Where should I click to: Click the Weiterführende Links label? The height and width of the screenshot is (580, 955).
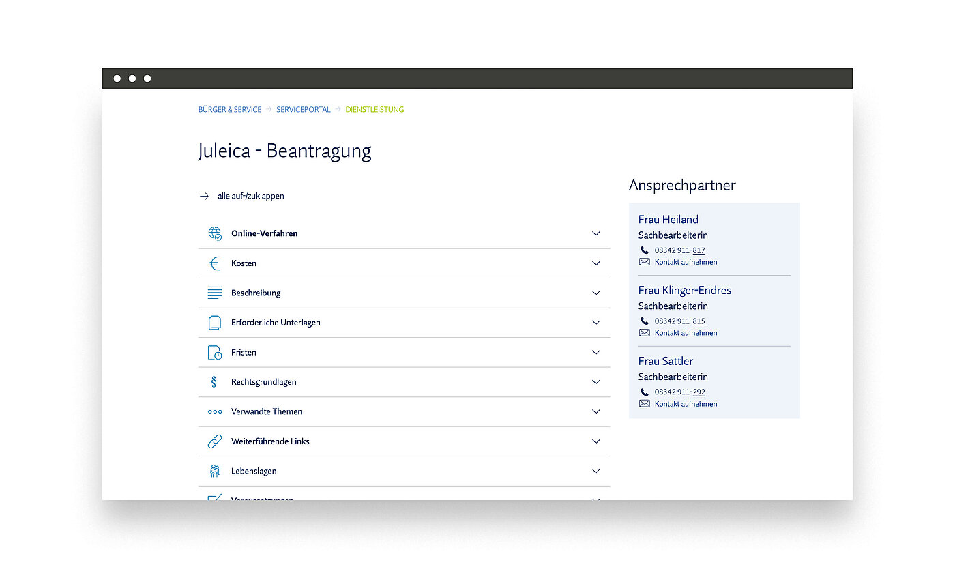coord(270,441)
